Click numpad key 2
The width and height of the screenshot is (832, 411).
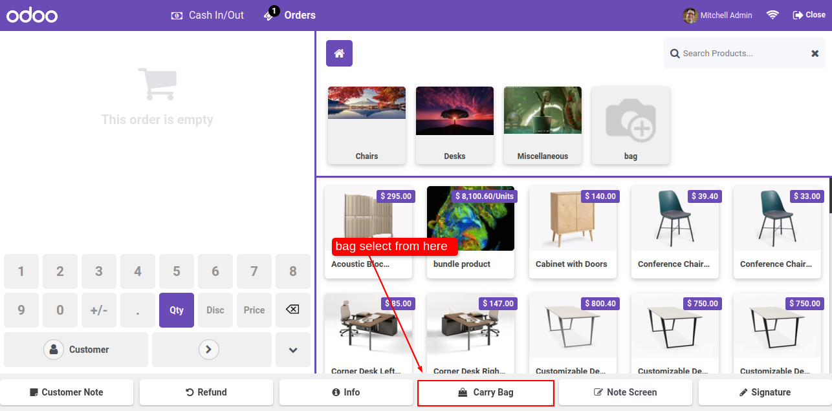60,271
